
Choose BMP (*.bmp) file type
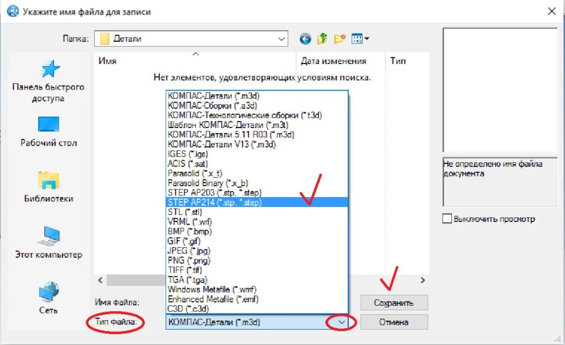257,231
